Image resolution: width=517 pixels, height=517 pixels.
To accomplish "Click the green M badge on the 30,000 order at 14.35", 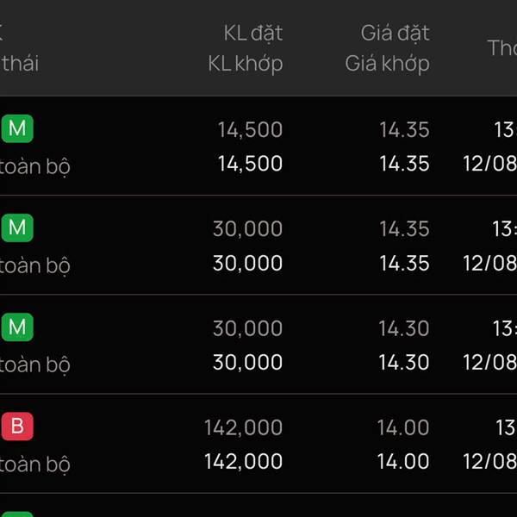I will (x=17, y=227).
